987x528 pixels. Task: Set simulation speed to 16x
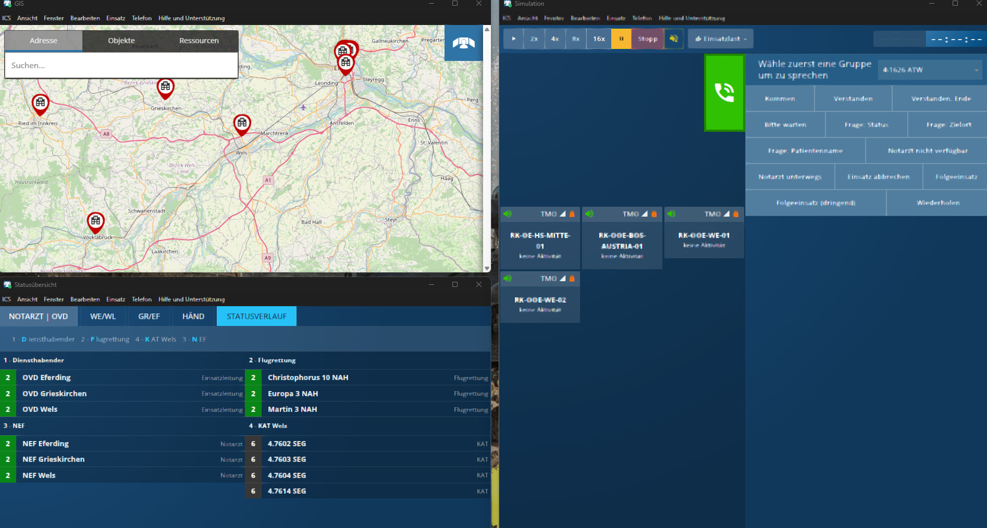(x=599, y=39)
